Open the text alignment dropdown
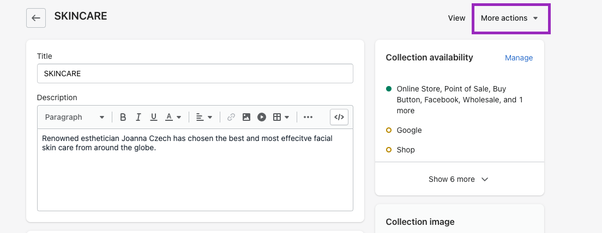 click(204, 117)
